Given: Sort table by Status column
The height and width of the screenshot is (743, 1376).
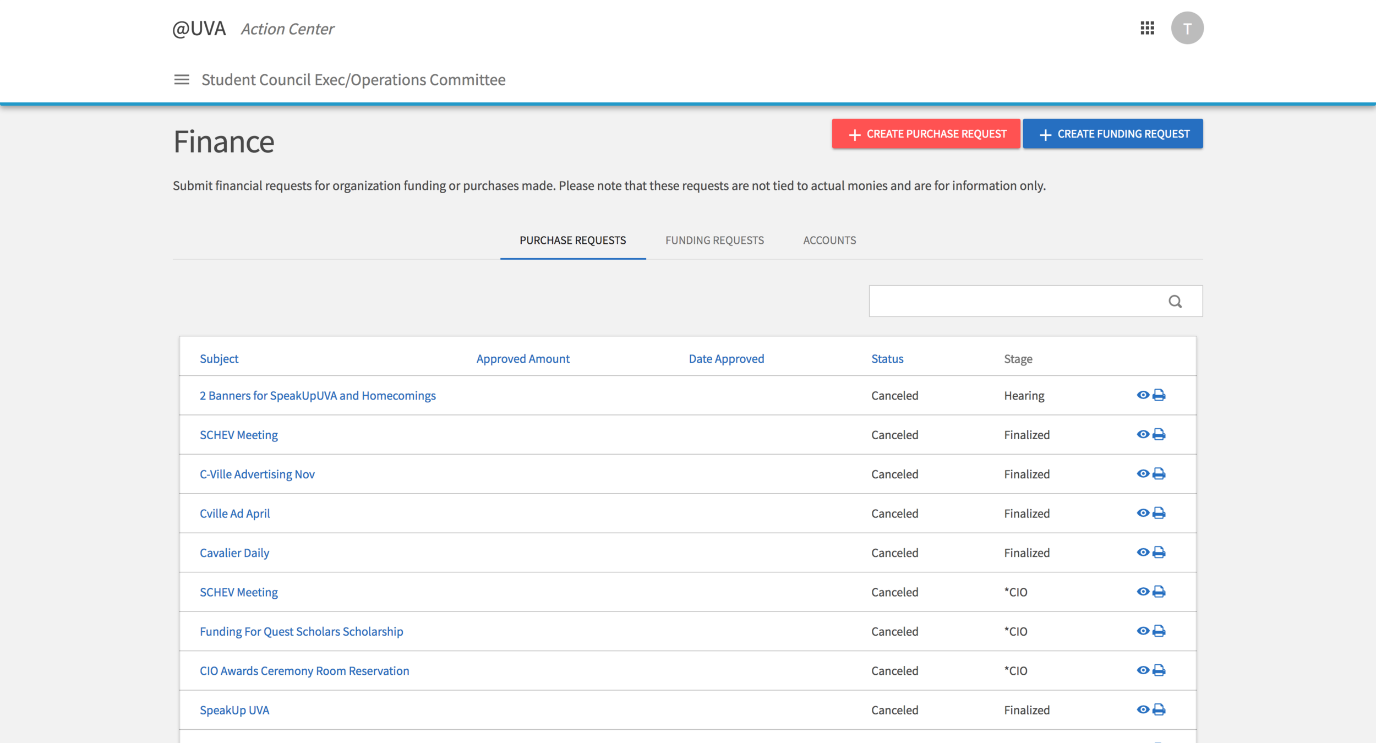Looking at the screenshot, I should tap(887, 359).
